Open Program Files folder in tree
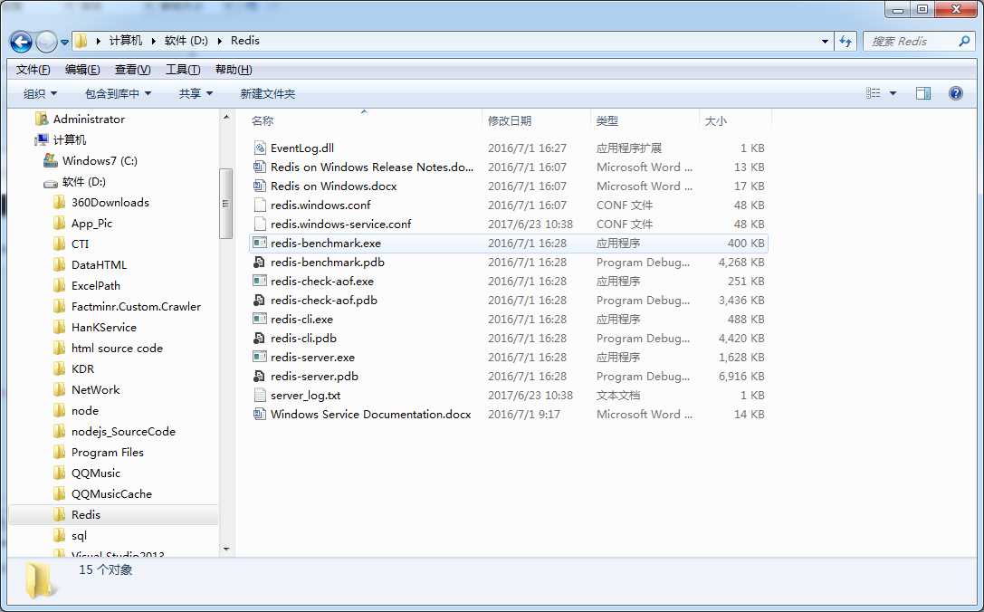 click(108, 452)
